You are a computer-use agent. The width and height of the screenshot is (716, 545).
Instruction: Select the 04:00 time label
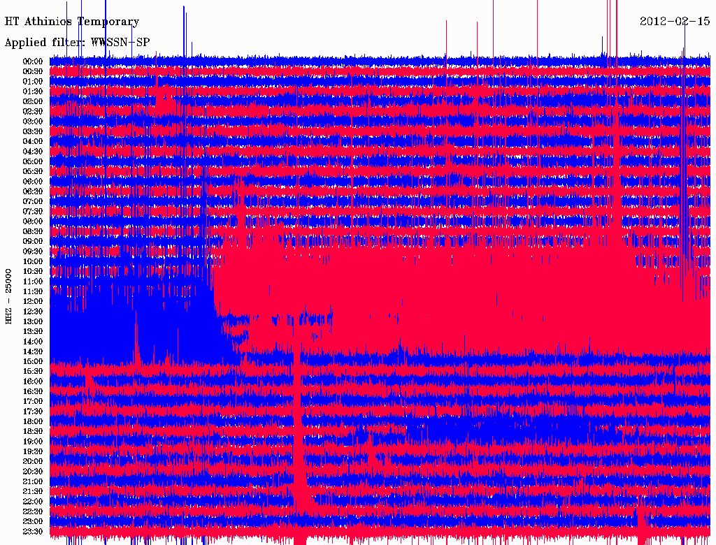33,142
